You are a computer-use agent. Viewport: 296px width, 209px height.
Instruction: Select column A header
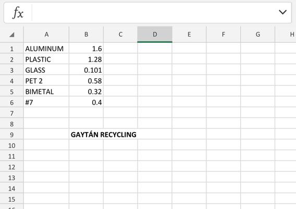click(x=46, y=34)
